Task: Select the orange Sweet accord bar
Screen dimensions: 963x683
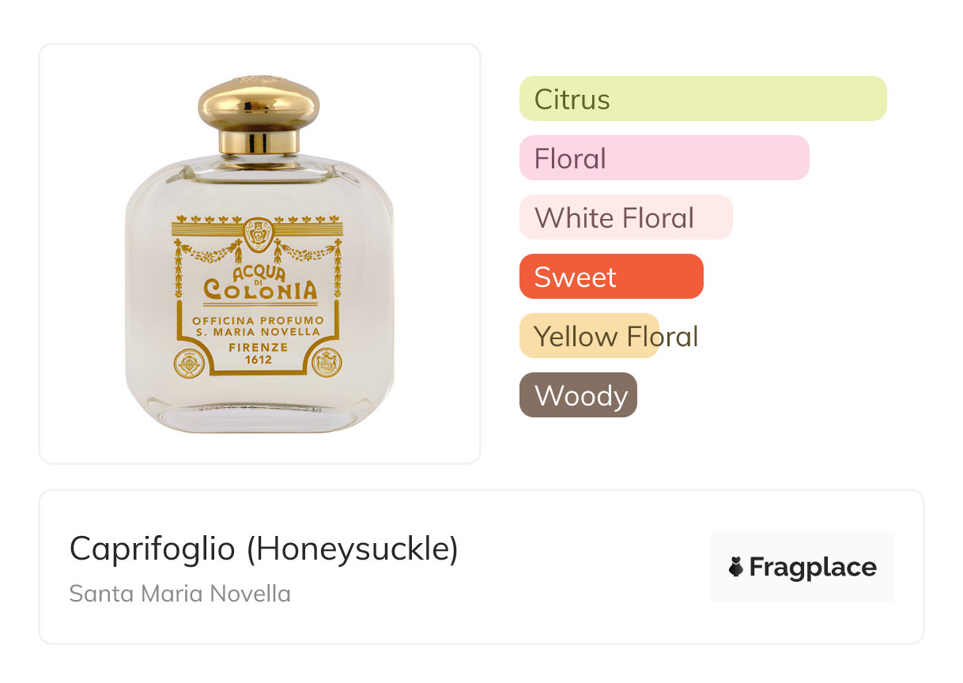Action: (x=610, y=277)
